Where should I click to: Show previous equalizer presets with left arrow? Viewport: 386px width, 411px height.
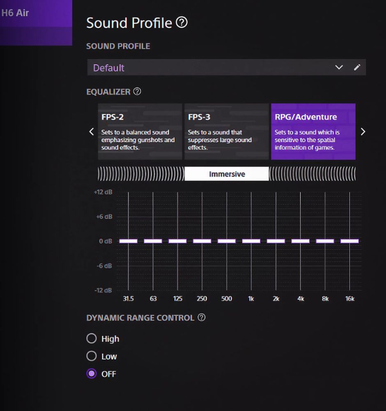coord(92,132)
